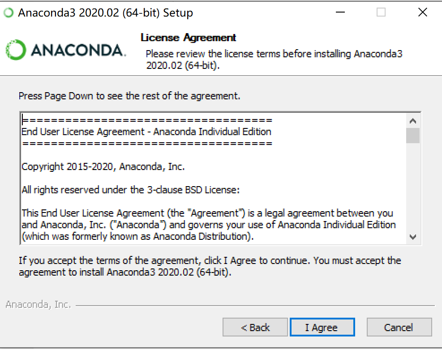
Task: Click the Anaconda title bar icon
Action: click(9, 13)
